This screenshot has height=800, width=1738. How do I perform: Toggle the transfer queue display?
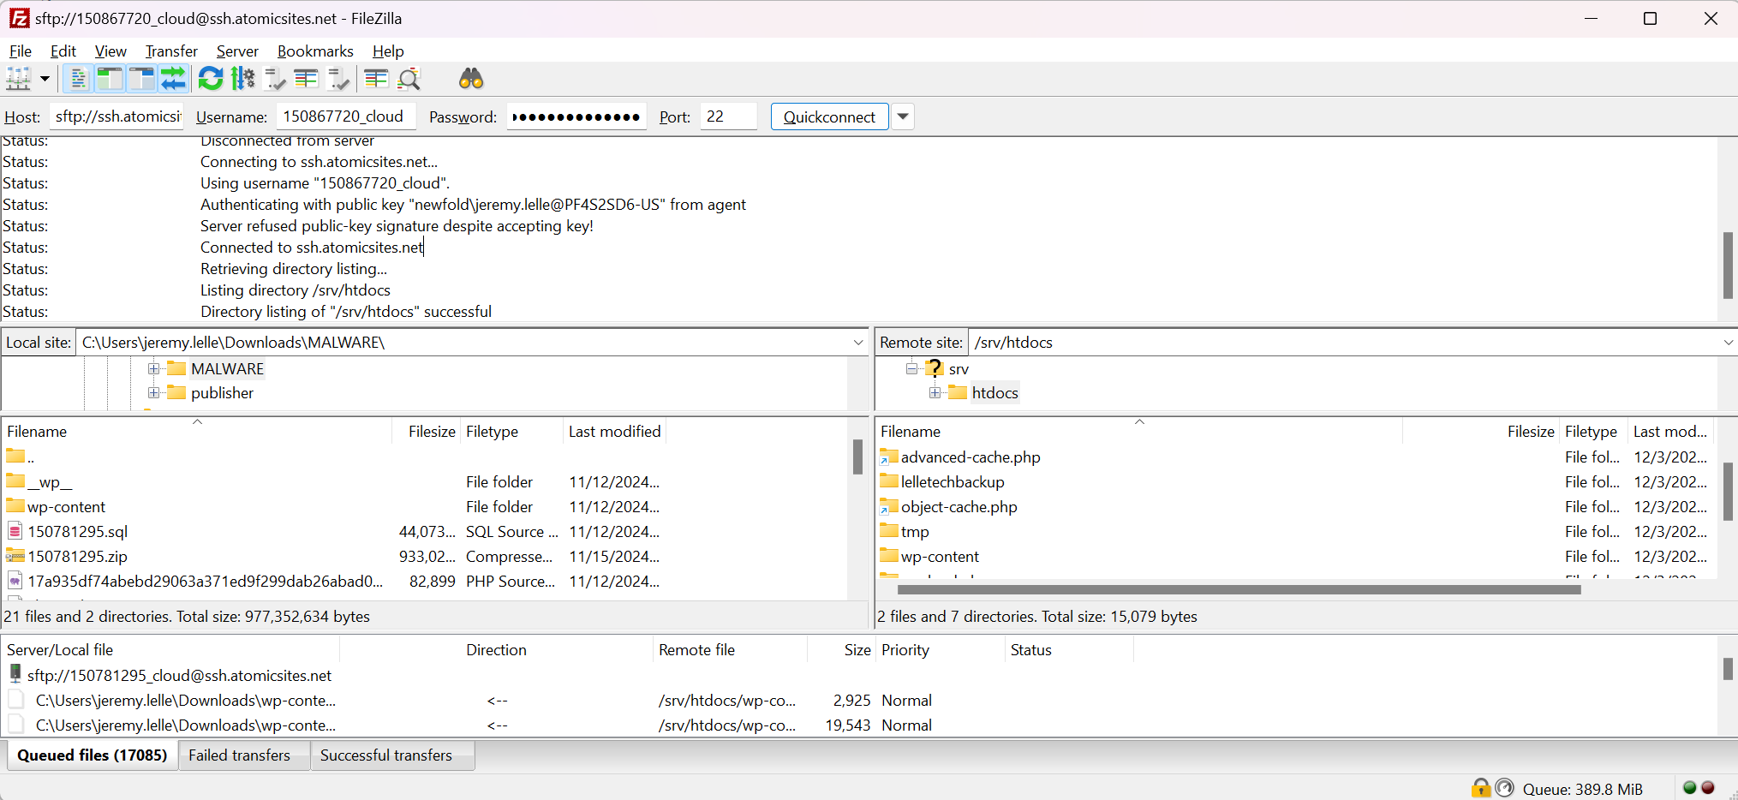174,79
